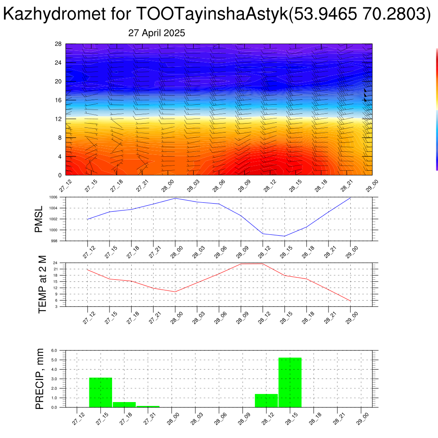The height and width of the screenshot is (438, 438).
Task: Select the "27 April 2025" date subtitle
Action: [x=157, y=33]
